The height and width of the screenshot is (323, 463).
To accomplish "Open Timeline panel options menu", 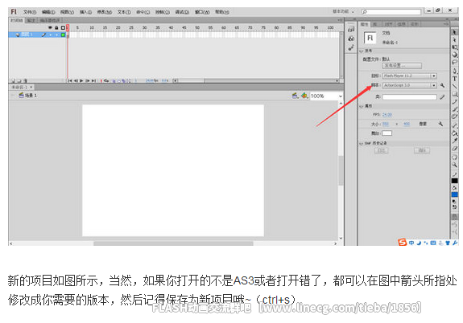I will [340, 20].
